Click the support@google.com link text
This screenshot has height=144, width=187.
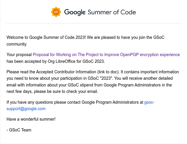coord(26,109)
